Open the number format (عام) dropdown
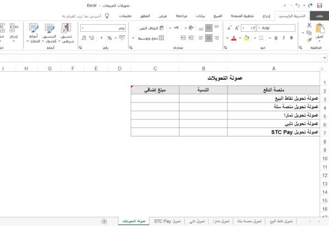 [82, 28]
